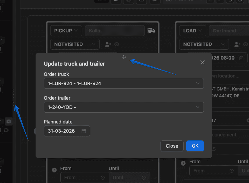Expand the NOTVISITED dropdown in the PICKUP card
This screenshot has height=183, width=249.
click(x=75, y=44)
